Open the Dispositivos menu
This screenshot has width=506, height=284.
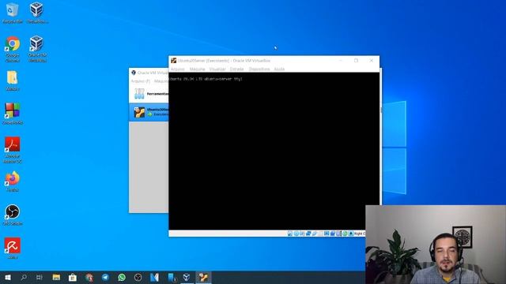[x=259, y=69]
